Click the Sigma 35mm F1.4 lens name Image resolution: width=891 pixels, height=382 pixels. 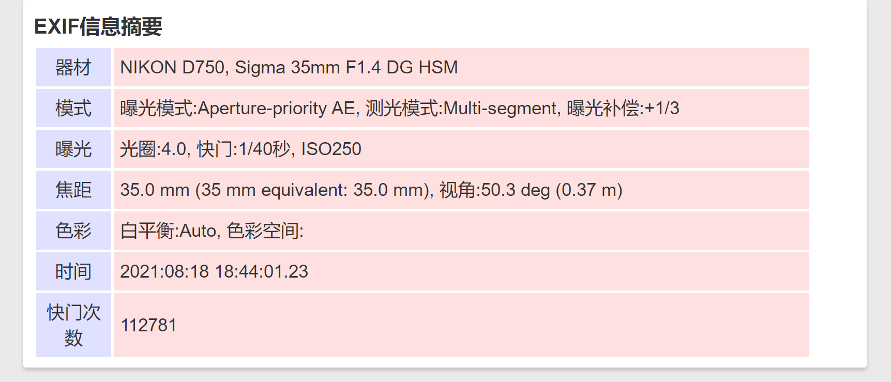[x=346, y=67]
